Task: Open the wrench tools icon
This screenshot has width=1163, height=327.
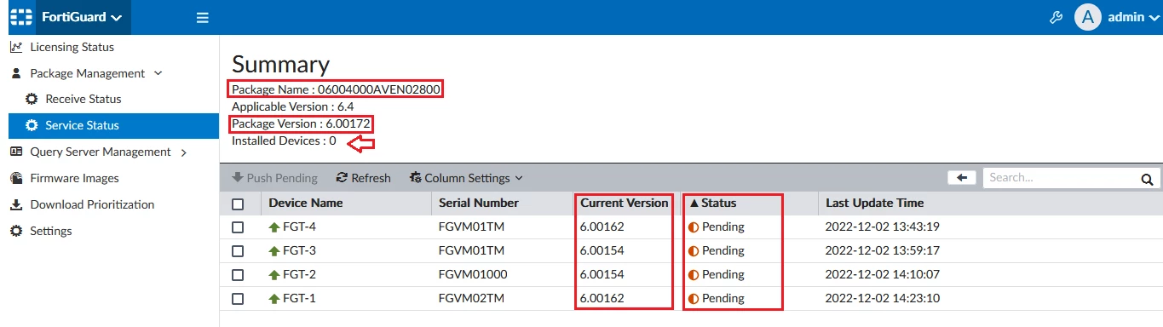Action: 1056,17
